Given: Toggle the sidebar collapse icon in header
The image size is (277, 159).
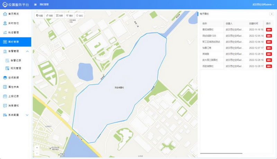Looking at the screenshot, I should click(36, 5).
